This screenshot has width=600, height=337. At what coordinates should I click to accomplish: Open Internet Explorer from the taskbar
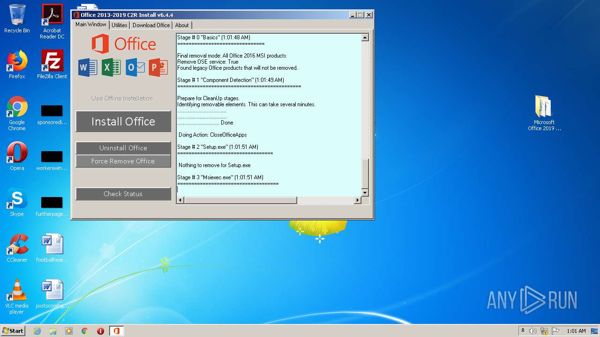37,331
